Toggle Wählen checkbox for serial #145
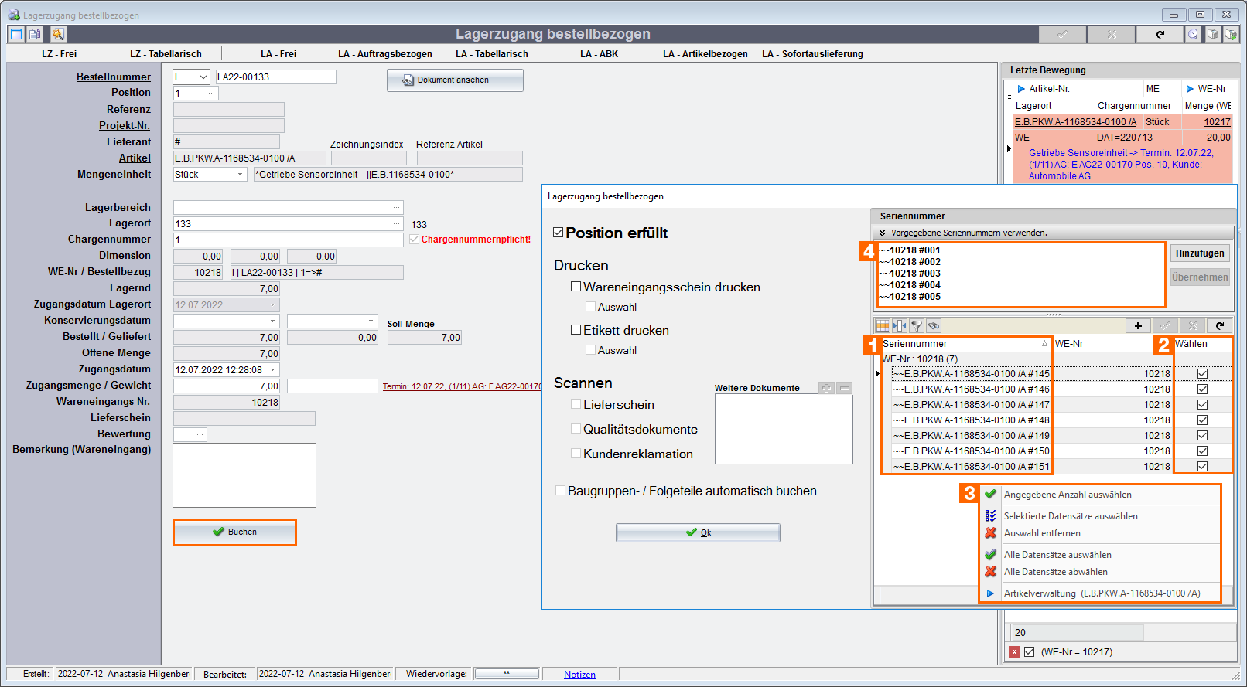This screenshot has width=1247, height=687. tap(1202, 374)
